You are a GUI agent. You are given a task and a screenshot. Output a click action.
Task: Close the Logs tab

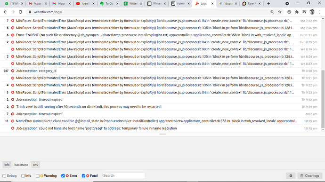click(212, 3)
